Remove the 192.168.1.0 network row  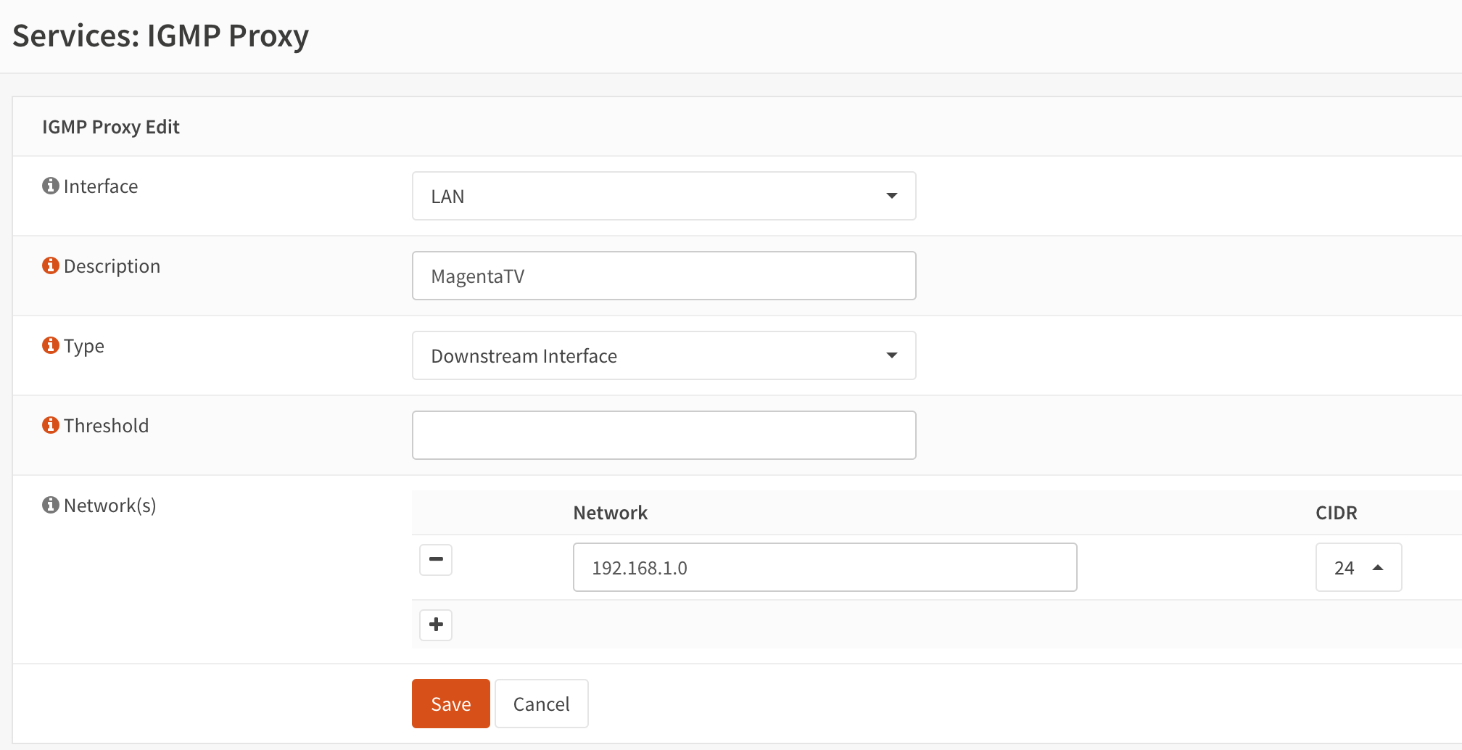pyautogui.click(x=436, y=560)
